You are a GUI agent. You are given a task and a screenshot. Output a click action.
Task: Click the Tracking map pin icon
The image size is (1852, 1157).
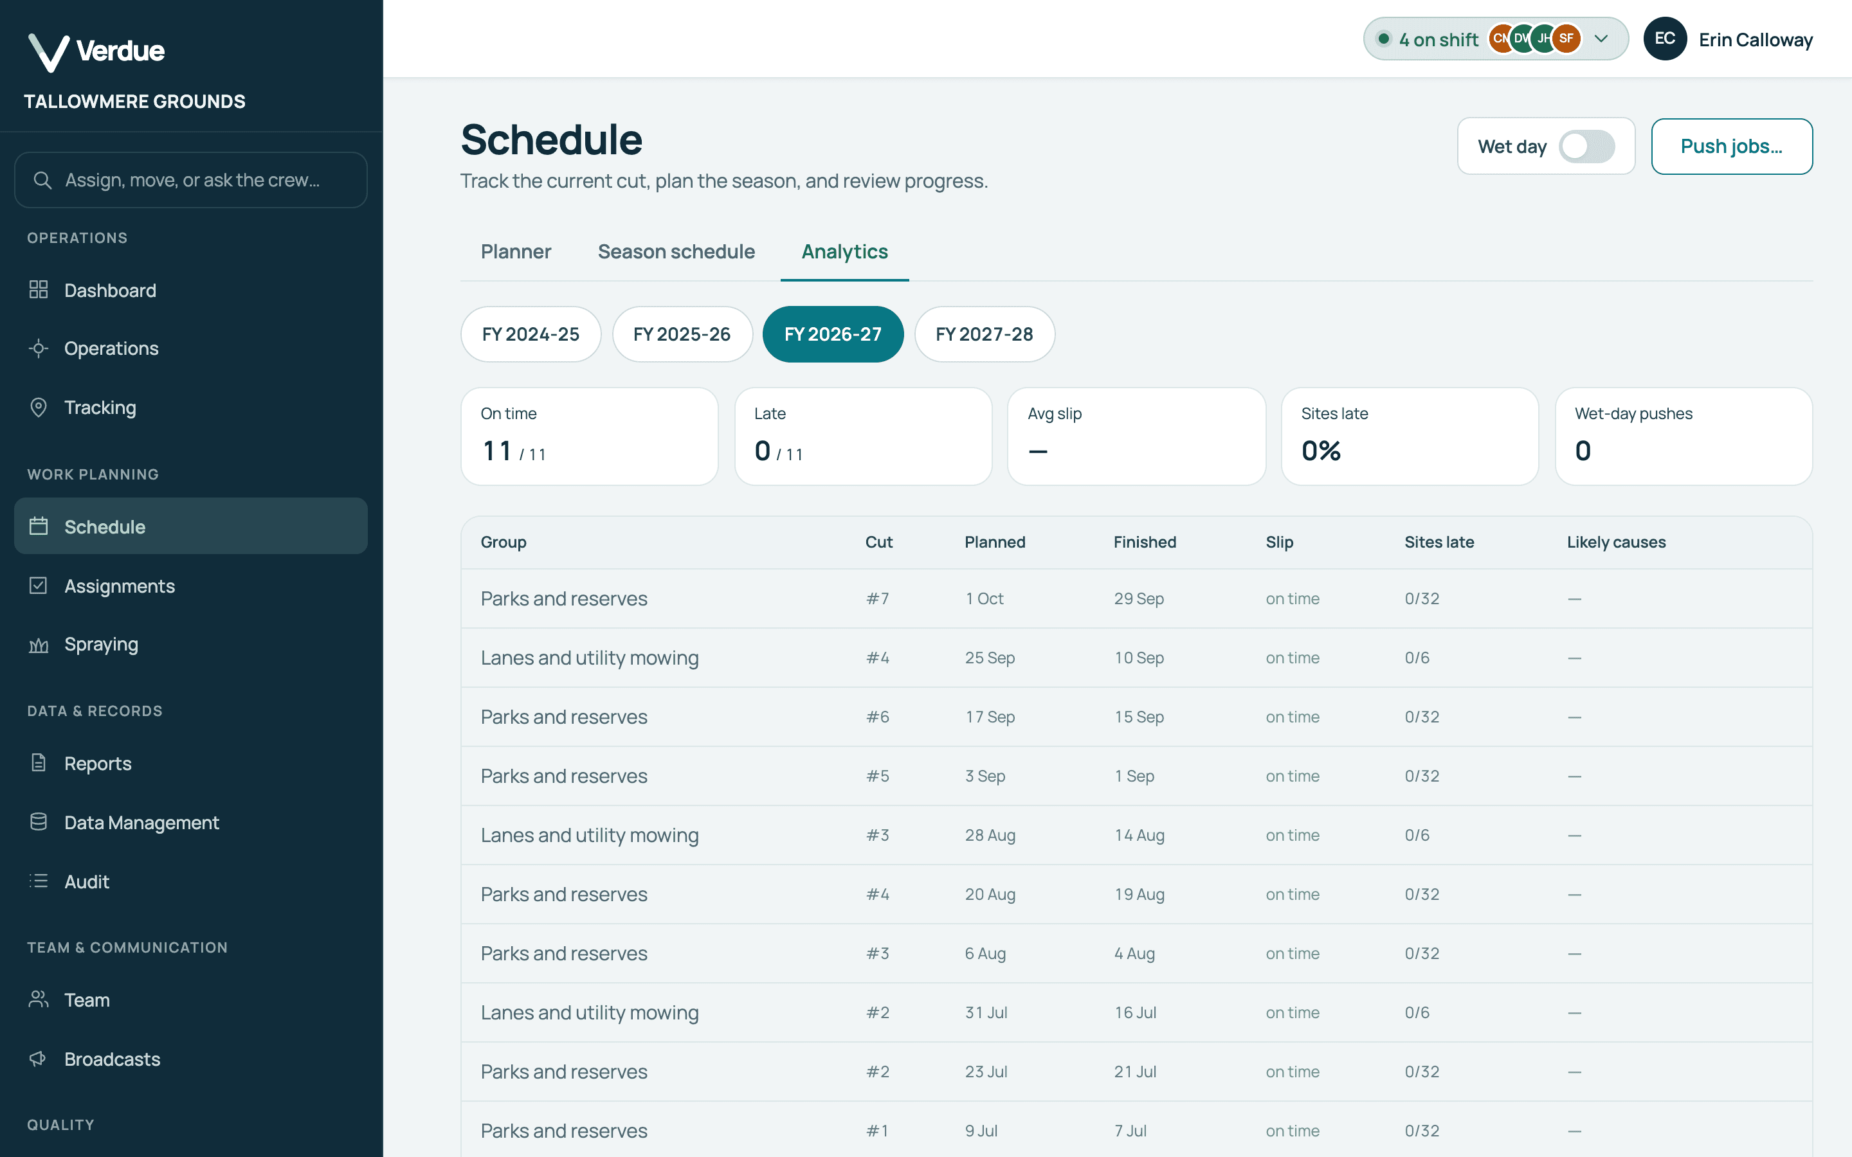[x=39, y=407]
